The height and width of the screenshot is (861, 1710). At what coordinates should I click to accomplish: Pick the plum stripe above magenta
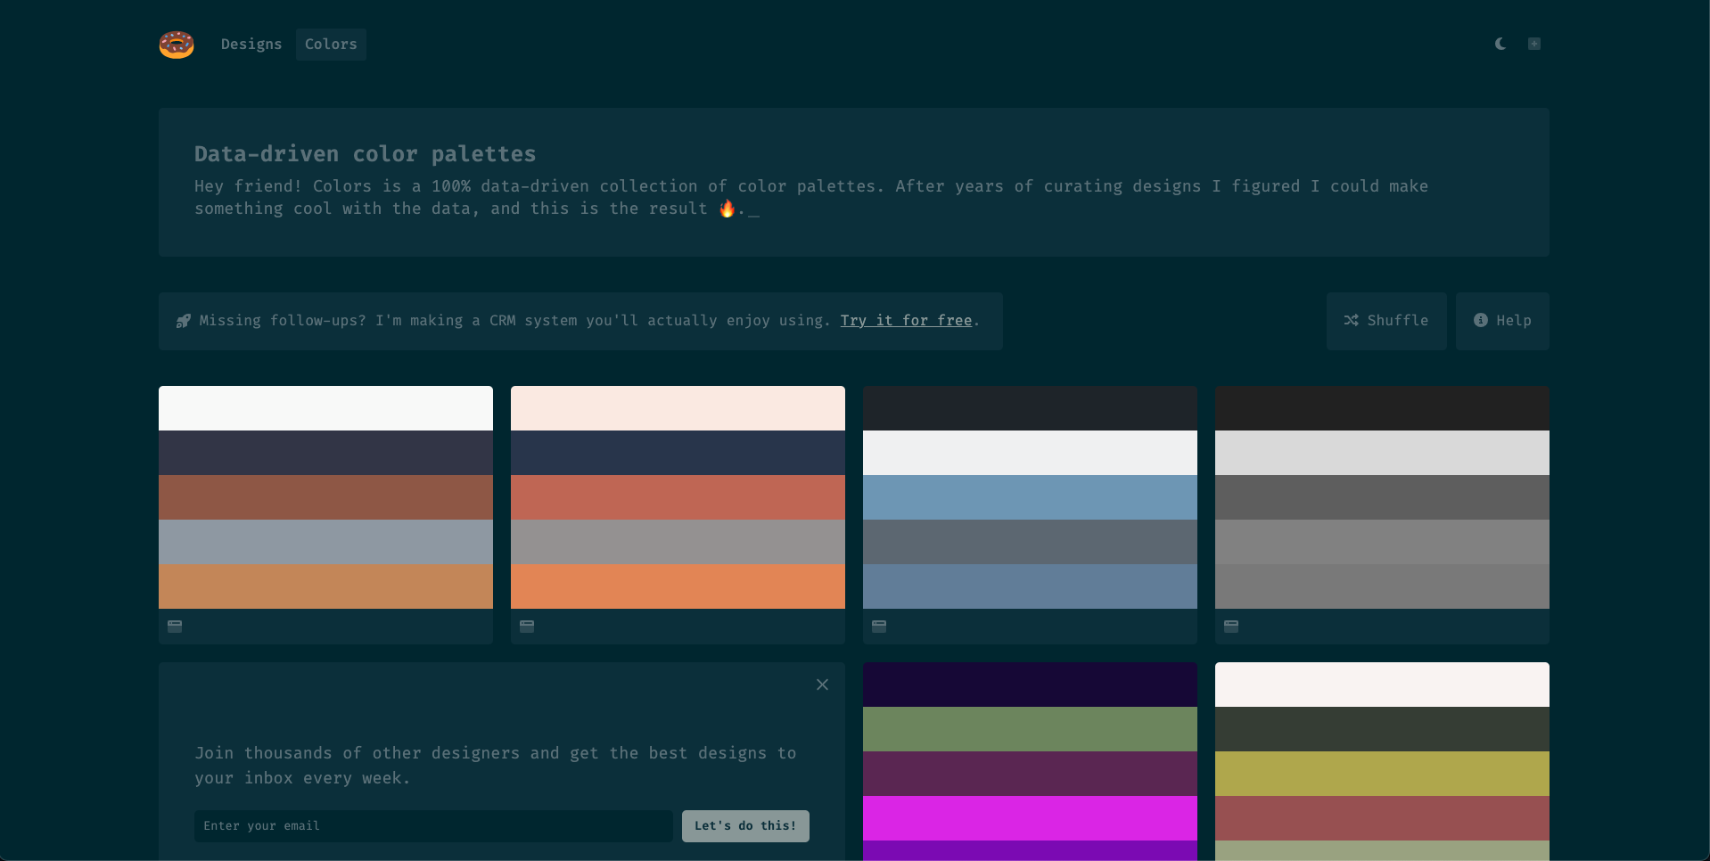1030,774
